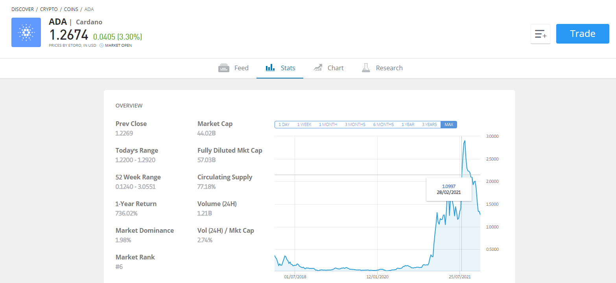Switch to the Chart tab
Screen dimensions: 616x283
click(328, 68)
